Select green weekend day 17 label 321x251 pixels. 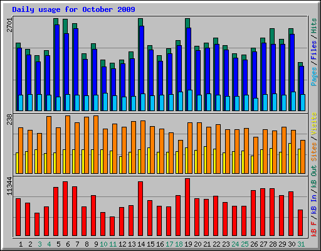pyautogui.click(x=169, y=244)
